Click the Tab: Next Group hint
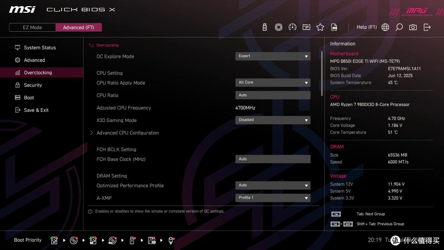This screenshot has width=444, height=250. click(x=371, y=214)
